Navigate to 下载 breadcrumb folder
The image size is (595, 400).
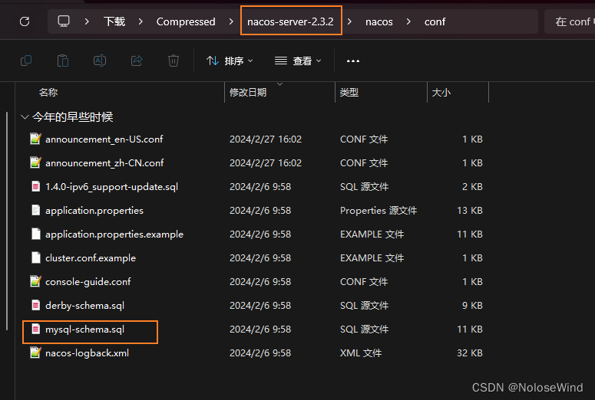click(x=114, y=21)
